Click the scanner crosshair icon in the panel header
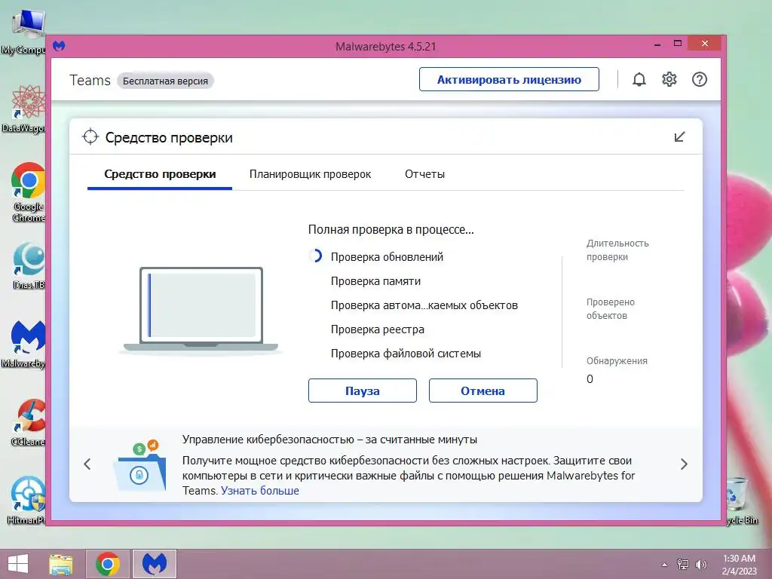This screenshot has height=579, width=772. (90, 137)
